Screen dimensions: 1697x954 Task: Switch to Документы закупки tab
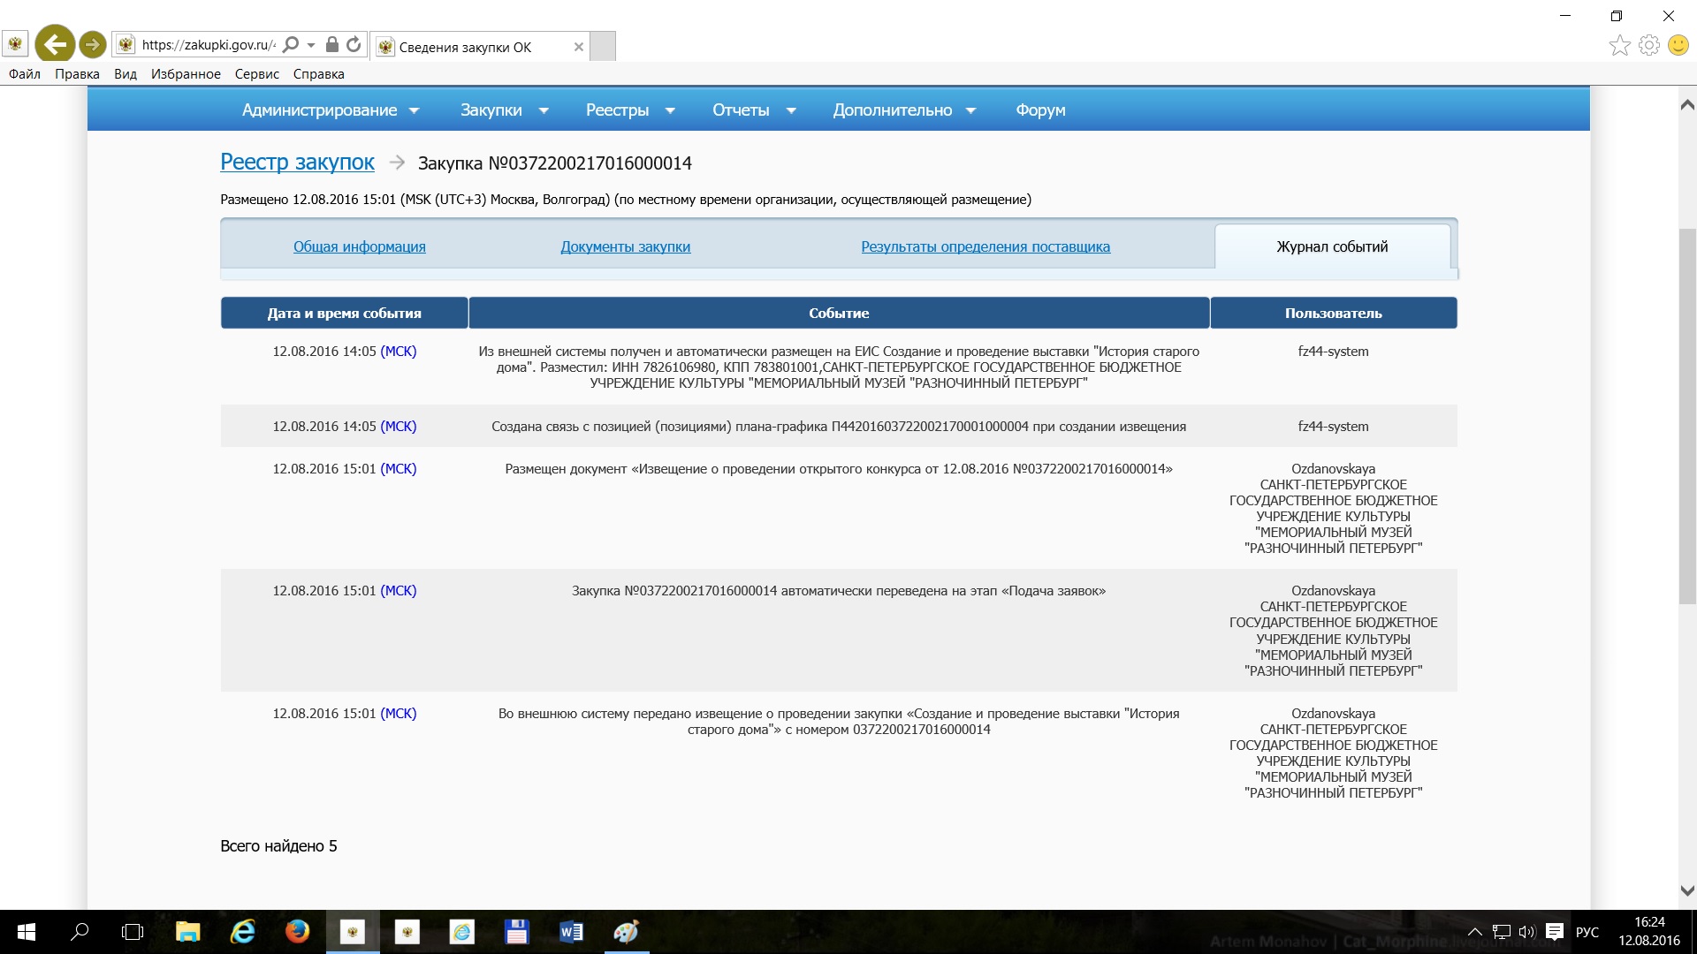pos(625,247)
